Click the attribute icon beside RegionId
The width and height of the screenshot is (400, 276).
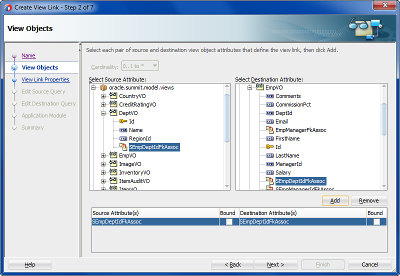coord(123,138)
